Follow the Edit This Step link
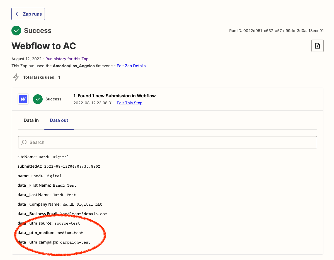Image resolution: width=334 pixels, height=260 pixels. [129, 103]
